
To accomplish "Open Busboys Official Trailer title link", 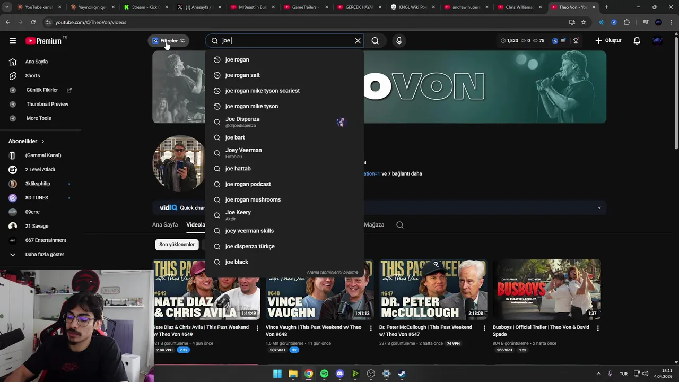I will pyautogui.click(x=541, y=331).
